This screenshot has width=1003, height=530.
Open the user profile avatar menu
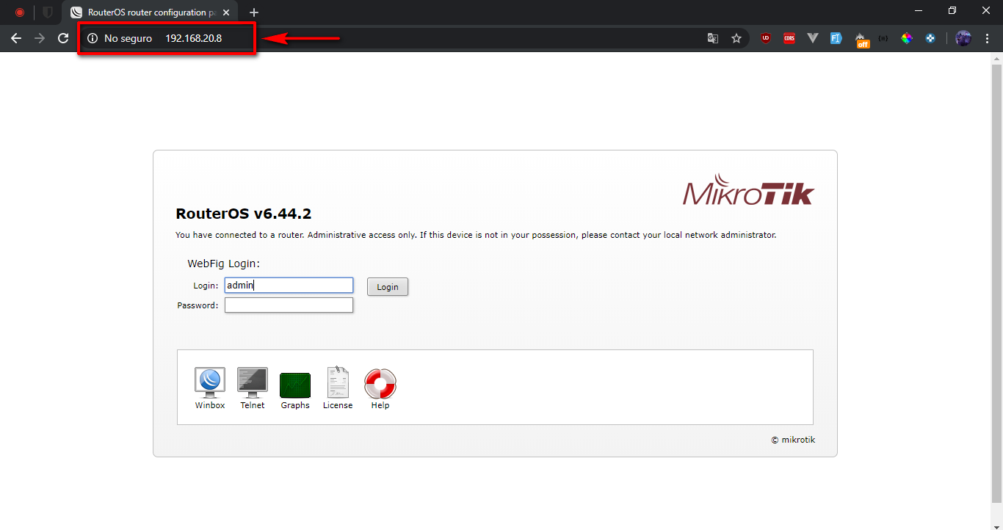click(963, 38)
